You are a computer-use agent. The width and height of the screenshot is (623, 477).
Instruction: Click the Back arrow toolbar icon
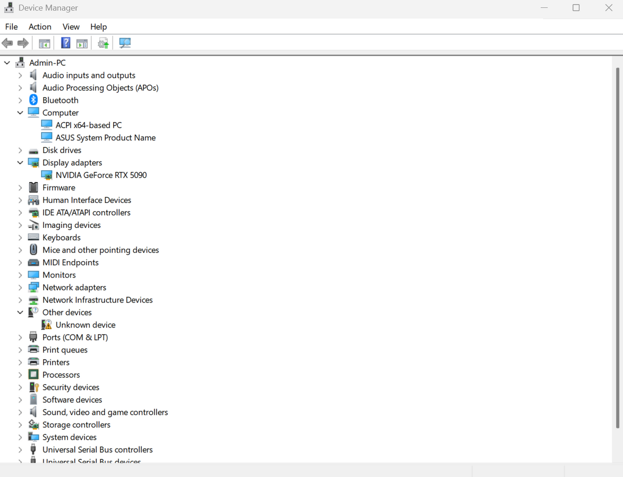(x=7, y=43)
